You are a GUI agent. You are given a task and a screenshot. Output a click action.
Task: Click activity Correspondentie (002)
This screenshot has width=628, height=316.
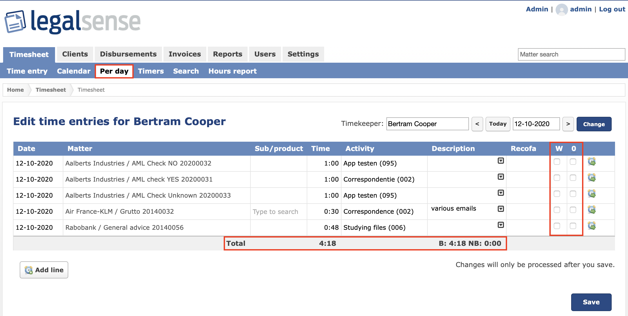click(379, 179)
